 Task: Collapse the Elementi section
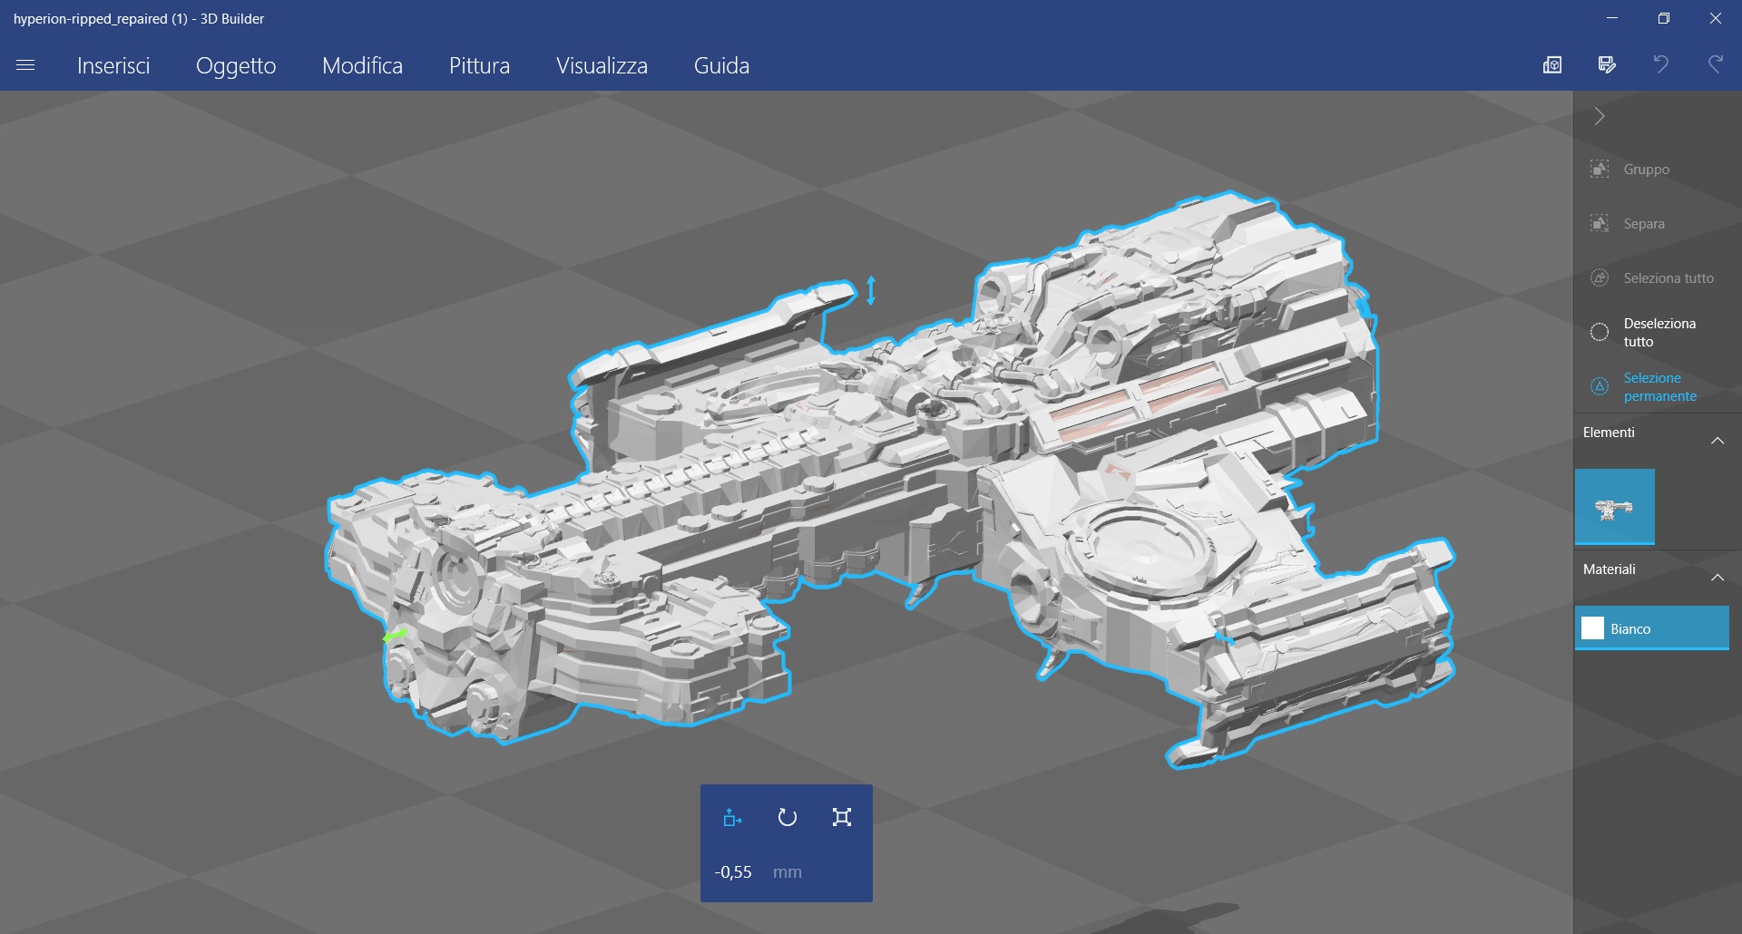point(1717,441)
